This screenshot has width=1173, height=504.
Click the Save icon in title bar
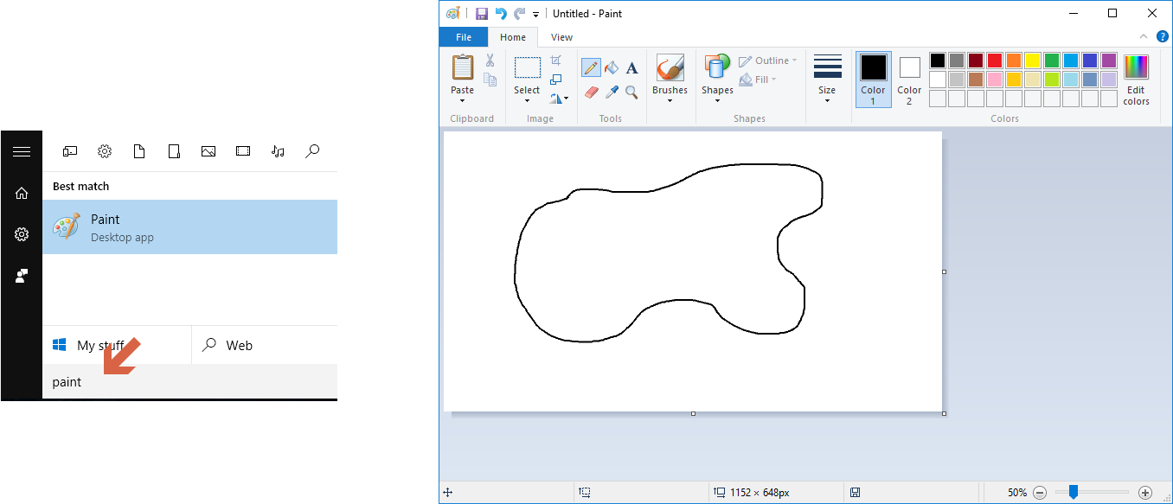pyautogui.click(x=482, y=14)
